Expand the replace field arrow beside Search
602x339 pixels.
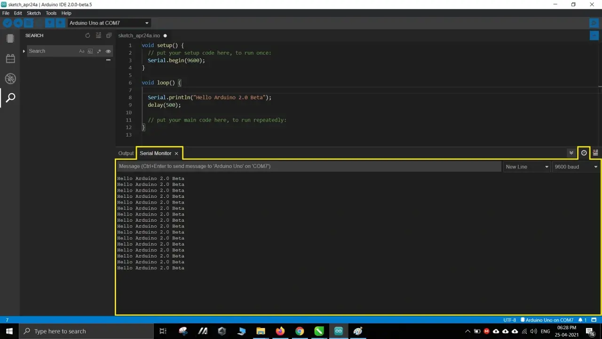tap(24, 51)
